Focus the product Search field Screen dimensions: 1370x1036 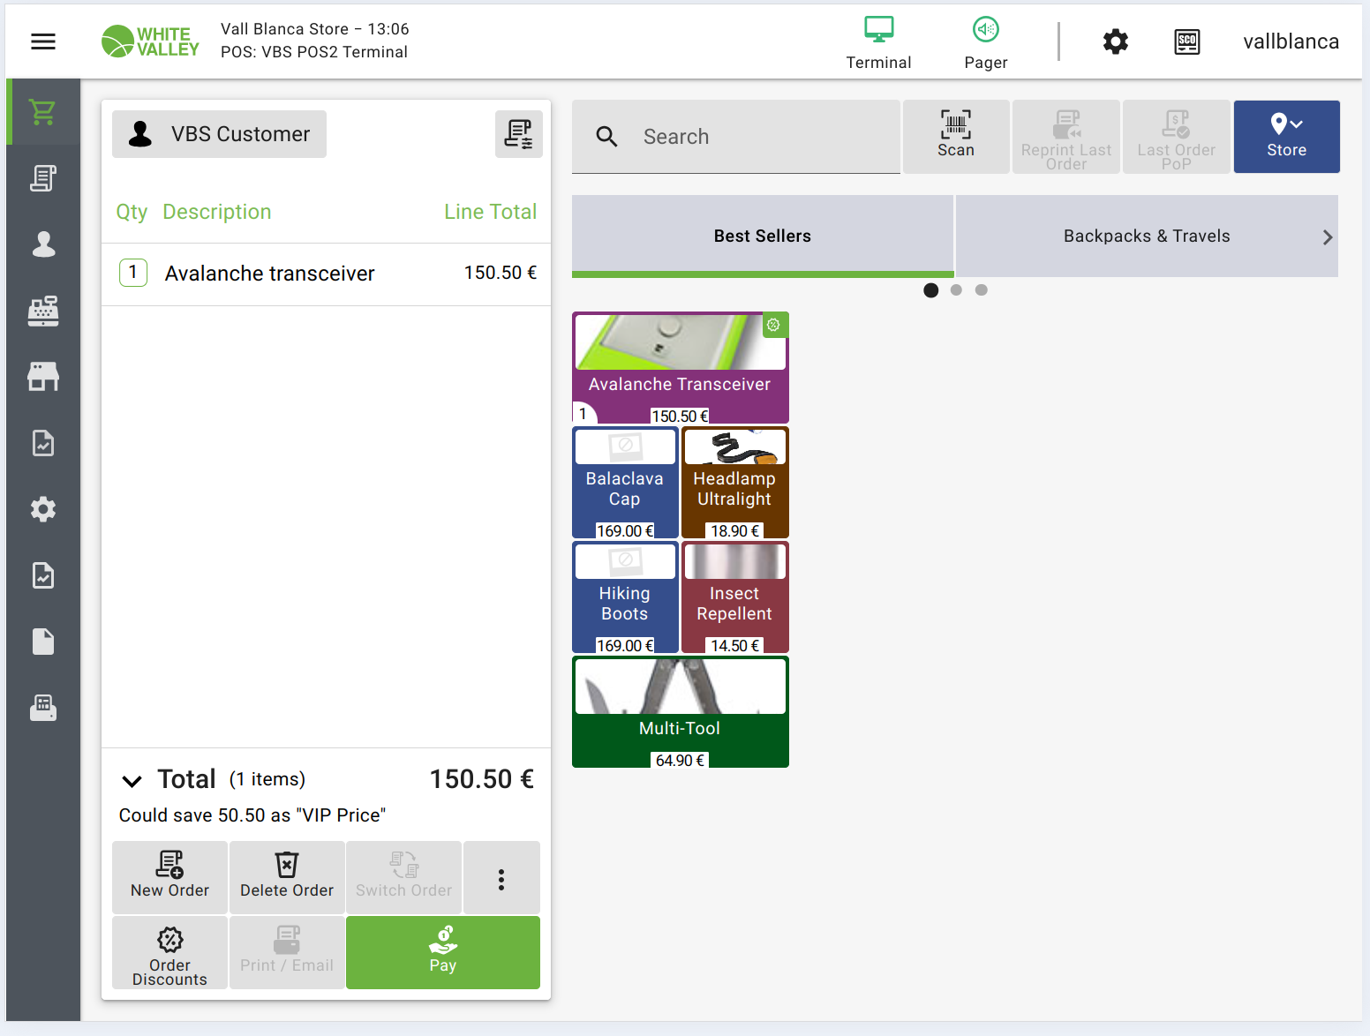(x=736, y=137)
